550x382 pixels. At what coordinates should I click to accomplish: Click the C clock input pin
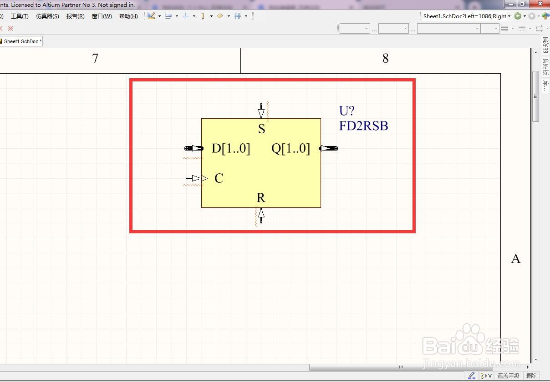(x=196, y=178)
